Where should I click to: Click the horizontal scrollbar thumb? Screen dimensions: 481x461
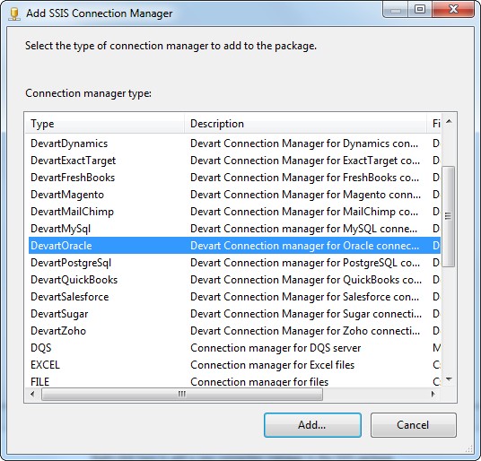[182, 394]
